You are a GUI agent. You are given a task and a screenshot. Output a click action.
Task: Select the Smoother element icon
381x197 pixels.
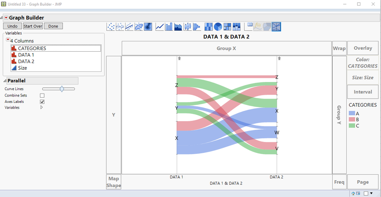pyautogui.click(x=120, y=27)
